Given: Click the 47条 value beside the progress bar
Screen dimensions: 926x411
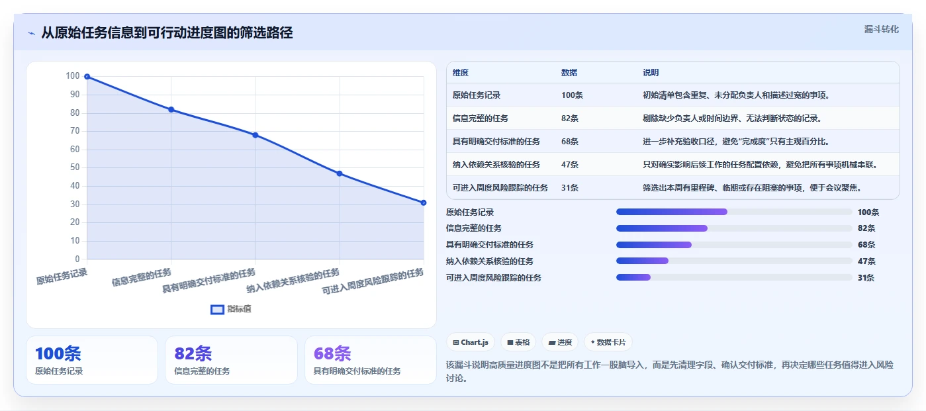Looking at the screenshot, I should click(x=866, y=261).
